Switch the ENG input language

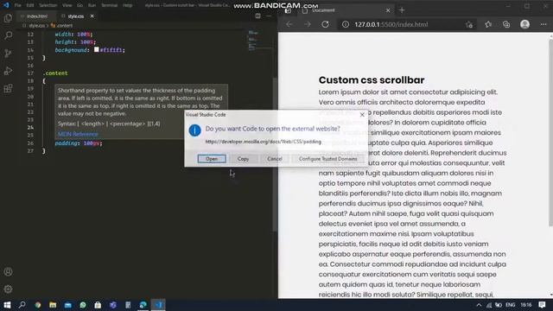(x=511, y=305)
